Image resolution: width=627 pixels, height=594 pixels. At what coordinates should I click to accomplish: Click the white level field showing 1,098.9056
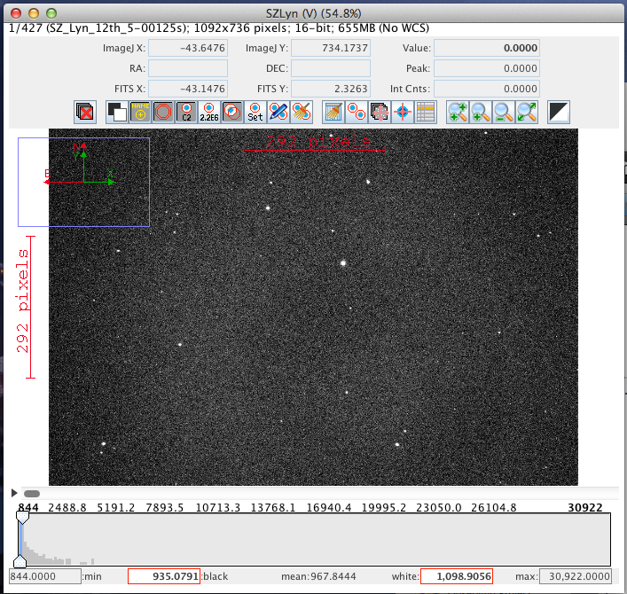click(456, 576)
